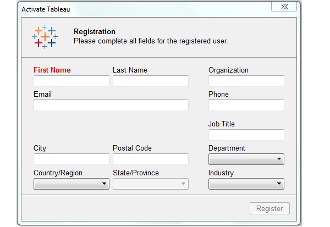330x227 pixels.
Task: Click the red First Name label
Action: 52,70
